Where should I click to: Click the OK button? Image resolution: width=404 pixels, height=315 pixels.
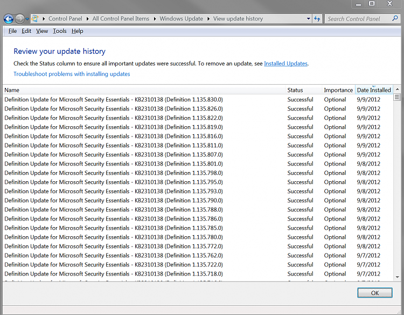[x=375, y=293]
